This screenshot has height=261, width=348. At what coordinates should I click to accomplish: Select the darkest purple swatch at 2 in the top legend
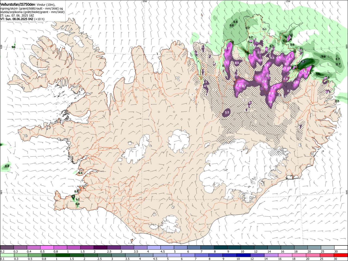coord(100,248)
